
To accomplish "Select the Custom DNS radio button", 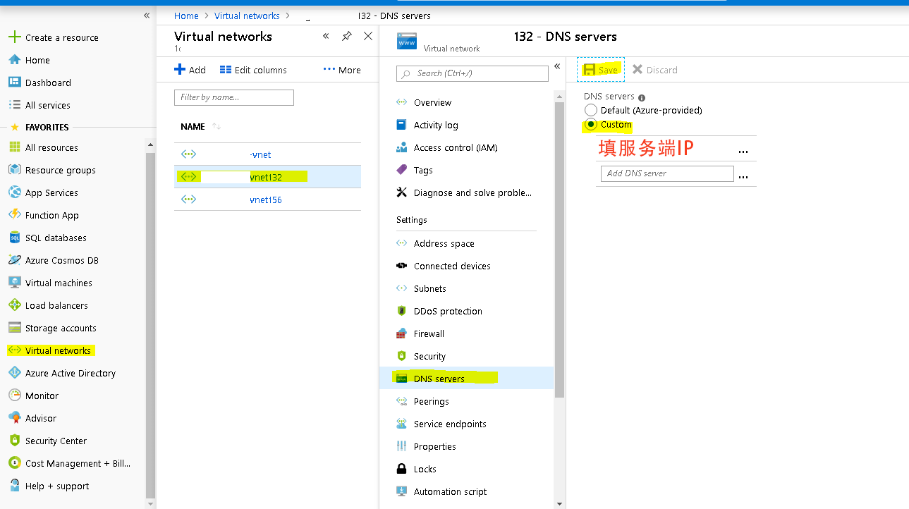I will [x=591, y=124].
